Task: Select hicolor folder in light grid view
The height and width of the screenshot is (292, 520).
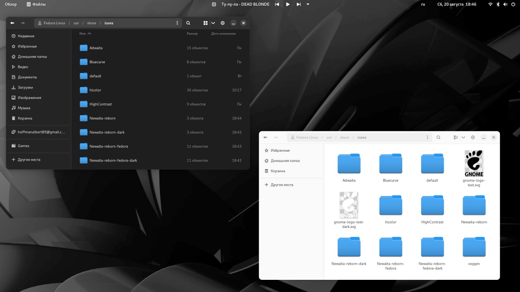Action: (x=391, y=209)
